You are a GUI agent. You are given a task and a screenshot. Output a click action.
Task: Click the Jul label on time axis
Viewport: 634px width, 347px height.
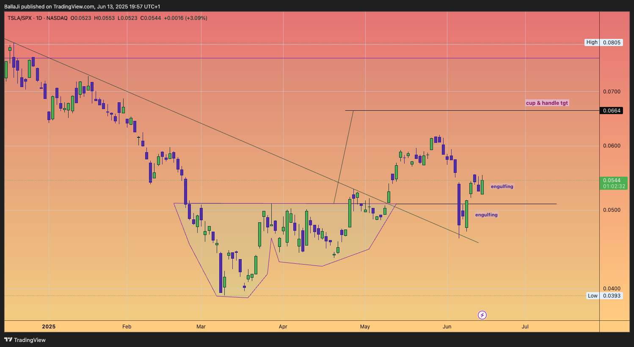(525, 327)
